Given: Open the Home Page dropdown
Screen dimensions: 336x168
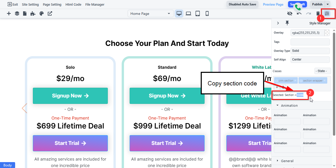Looking at the screenshot, I should tap(150, 14).
